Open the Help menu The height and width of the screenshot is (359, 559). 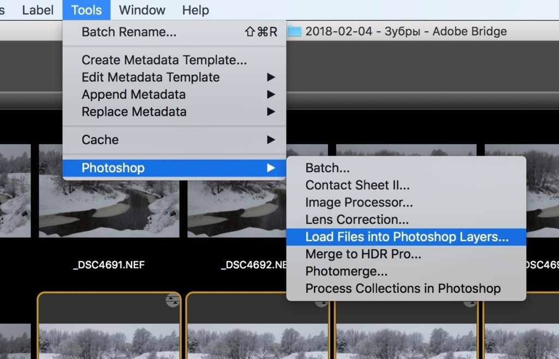pos(195,10)
